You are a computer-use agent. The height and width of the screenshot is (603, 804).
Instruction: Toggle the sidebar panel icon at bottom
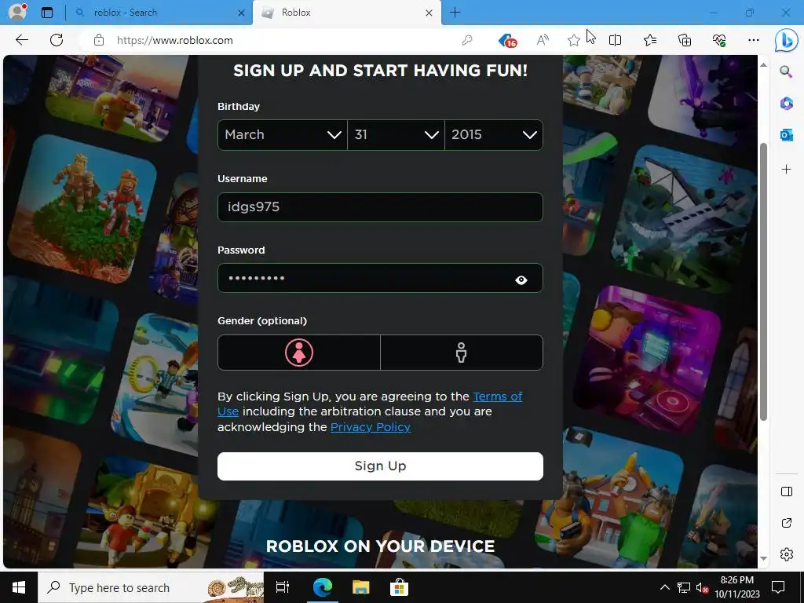(786, 492)
